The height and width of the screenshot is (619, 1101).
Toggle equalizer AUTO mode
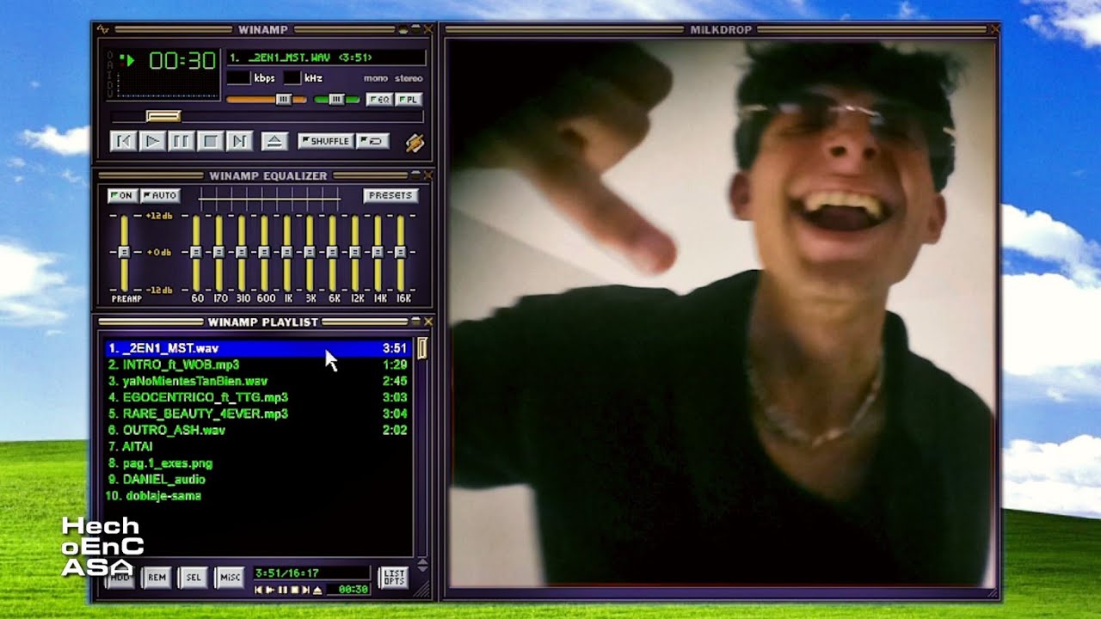tap(160, 195)
